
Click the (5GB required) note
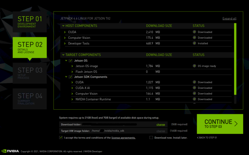179,124
